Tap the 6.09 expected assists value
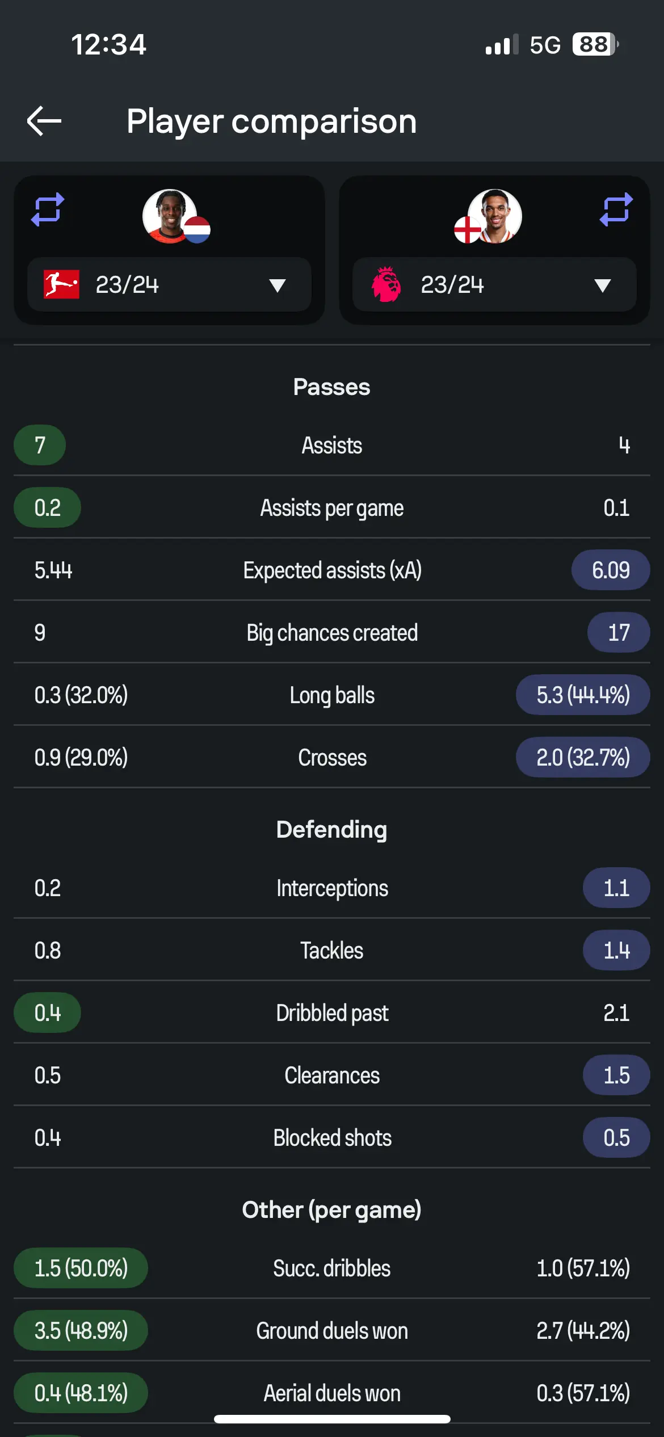Screen dimensions: 664x1437 [611, 570]
